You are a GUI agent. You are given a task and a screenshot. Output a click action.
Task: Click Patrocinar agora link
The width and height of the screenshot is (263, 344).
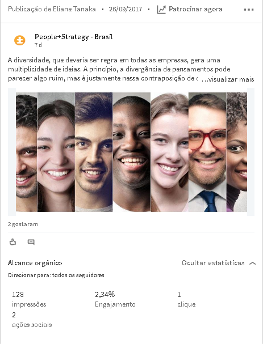(195, 9)
